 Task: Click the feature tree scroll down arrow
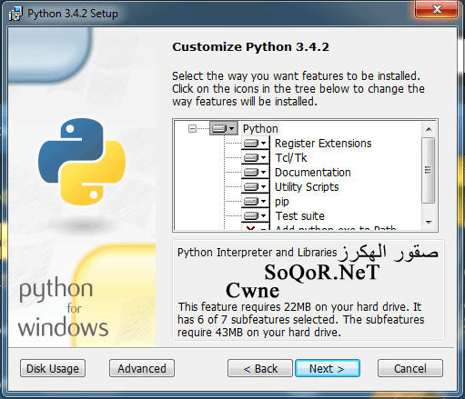pyautogui.click(x=429, y=223)
